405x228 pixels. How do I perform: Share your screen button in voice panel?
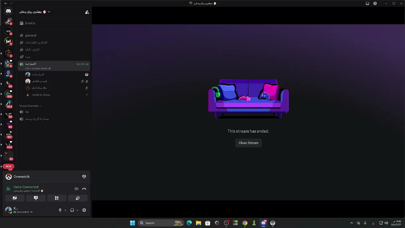tap(36, 198)
